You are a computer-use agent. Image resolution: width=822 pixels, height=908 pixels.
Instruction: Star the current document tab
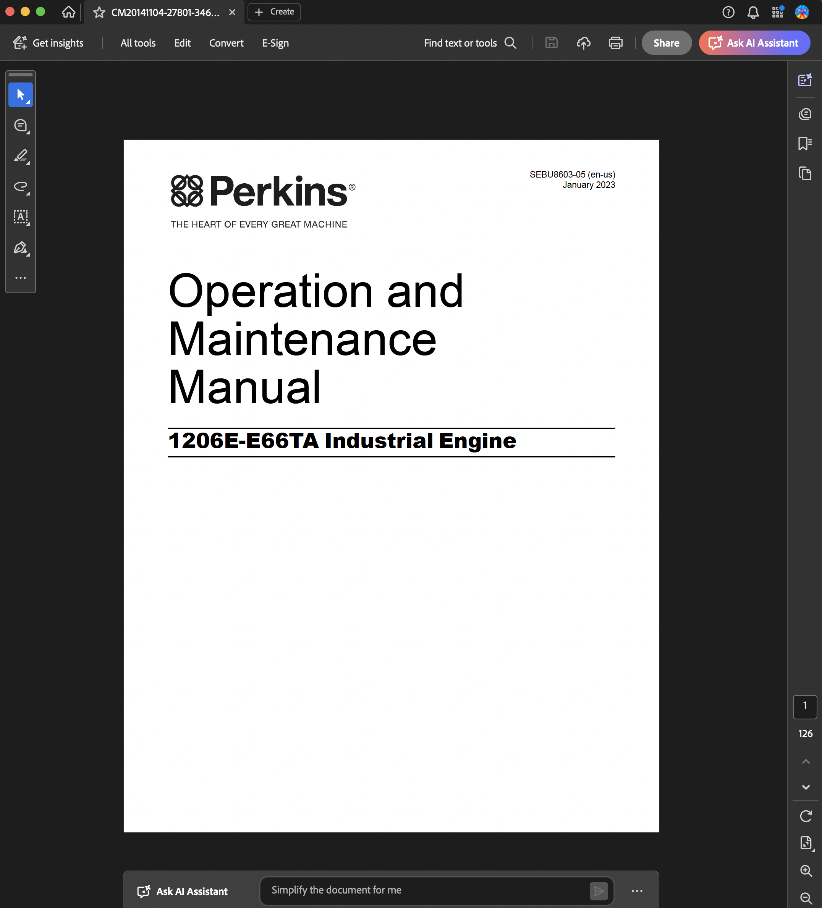tap(99, 13)
